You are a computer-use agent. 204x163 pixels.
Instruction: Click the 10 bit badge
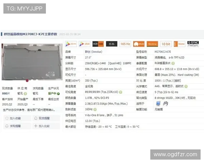pos(166,44)
